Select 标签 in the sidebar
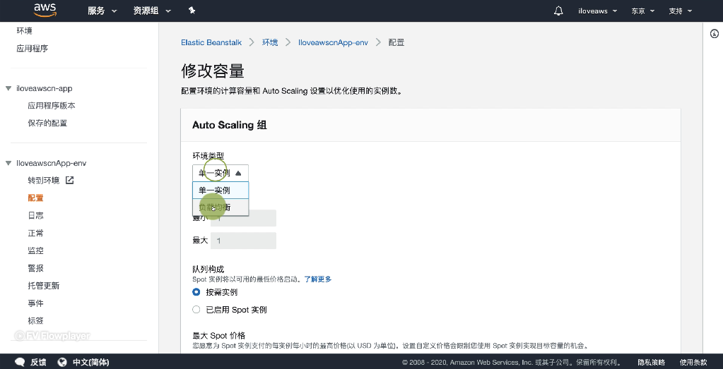 tap(35, 321)
